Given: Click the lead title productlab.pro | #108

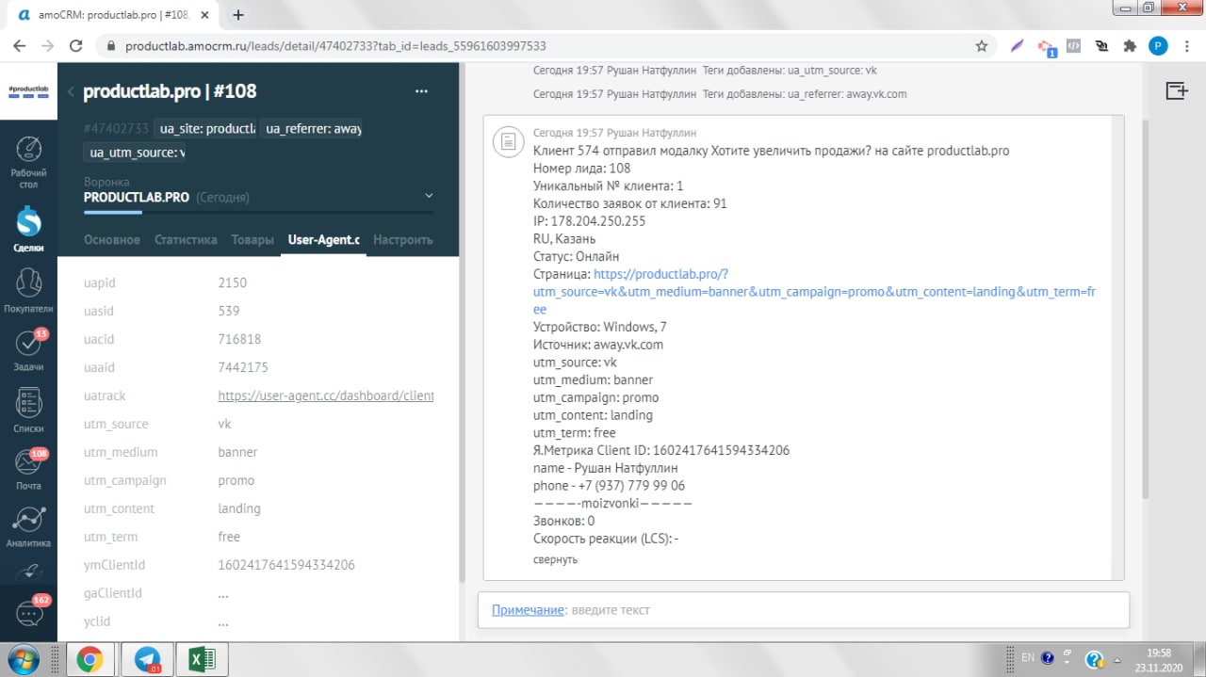Looking at the screenshot, I should [x=170, y=91].
